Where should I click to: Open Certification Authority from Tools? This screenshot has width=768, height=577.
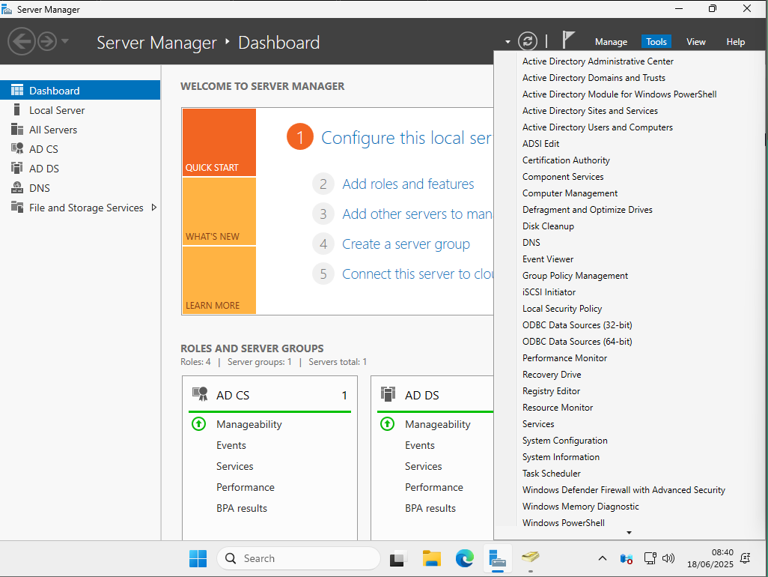[x=566, y=160]
